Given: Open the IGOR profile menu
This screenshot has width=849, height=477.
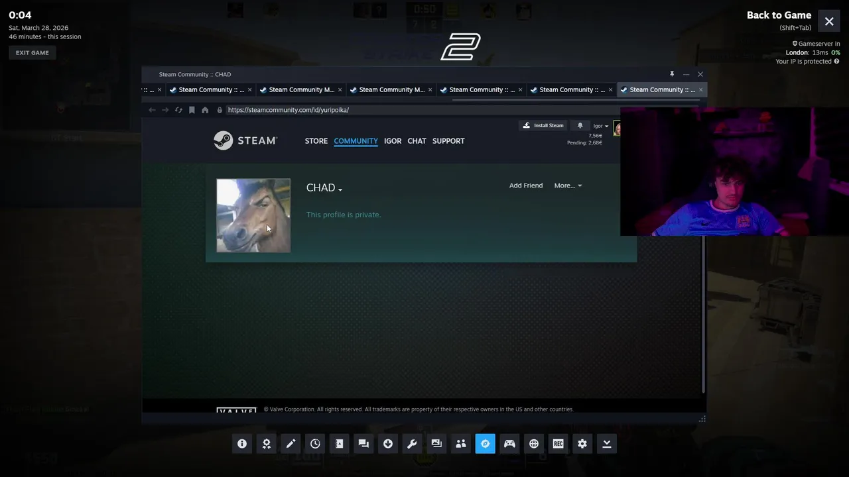Looking at the screenshot, I should 393,141.
